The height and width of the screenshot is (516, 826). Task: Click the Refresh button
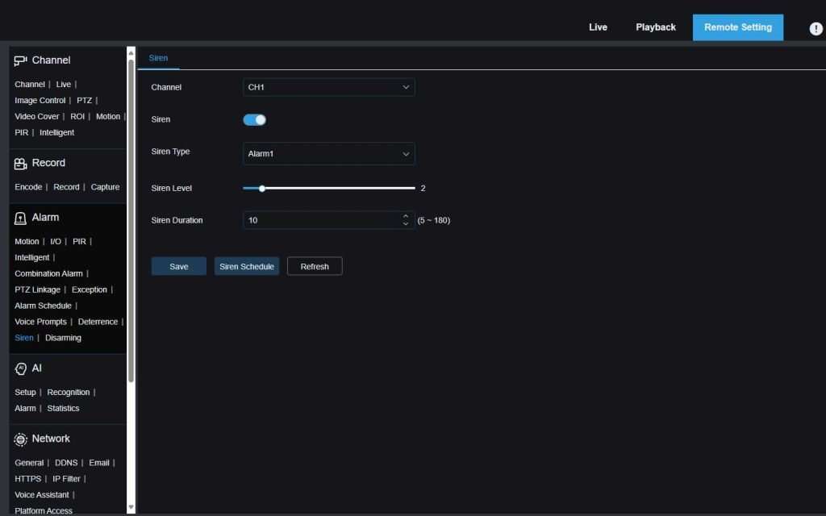315,266
